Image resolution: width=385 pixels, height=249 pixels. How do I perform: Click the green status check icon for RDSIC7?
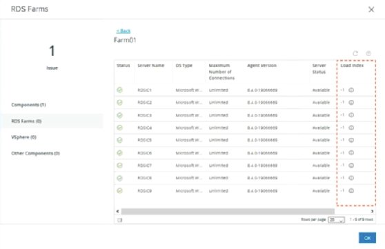tap(119, 166)
